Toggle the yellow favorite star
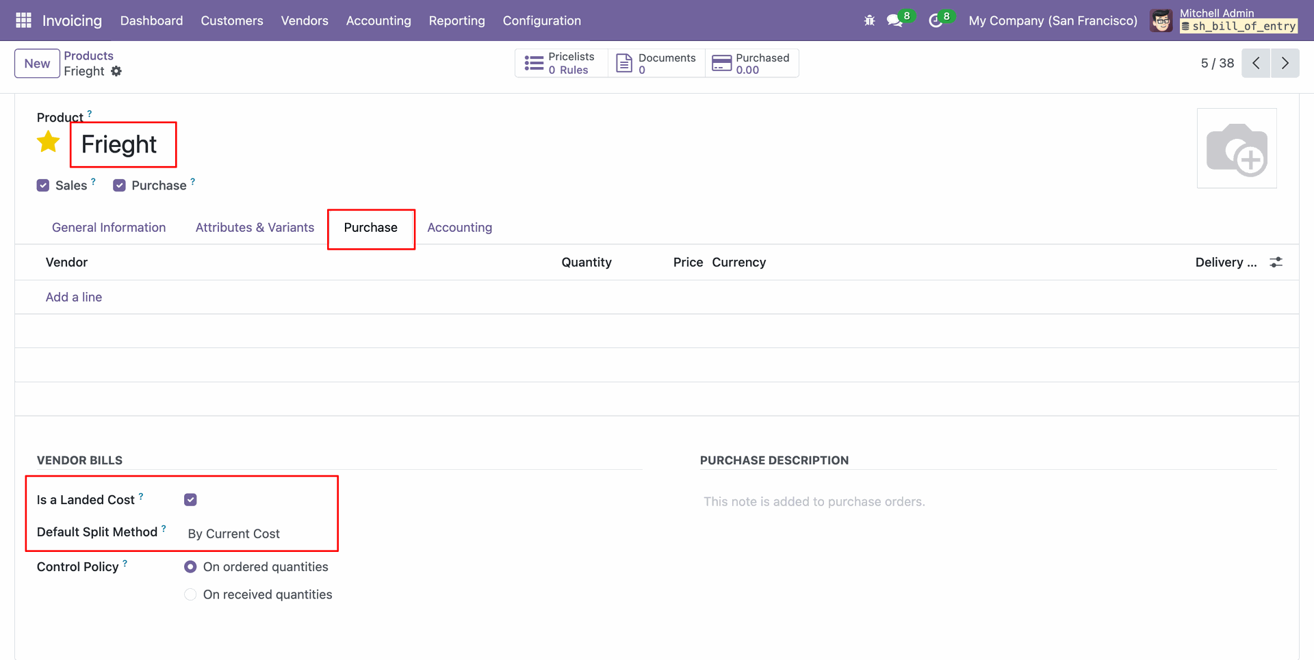The image size is (1314, 660). tap(49, 142)
